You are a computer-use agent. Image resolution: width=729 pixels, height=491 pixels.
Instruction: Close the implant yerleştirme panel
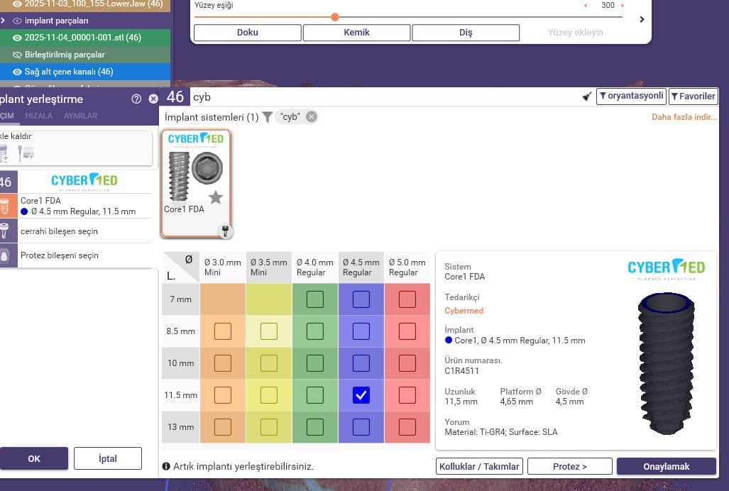coord(153,99)
